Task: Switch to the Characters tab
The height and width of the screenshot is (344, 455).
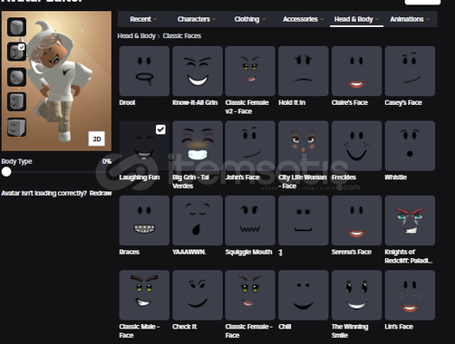Action: [x=197, y=19]
